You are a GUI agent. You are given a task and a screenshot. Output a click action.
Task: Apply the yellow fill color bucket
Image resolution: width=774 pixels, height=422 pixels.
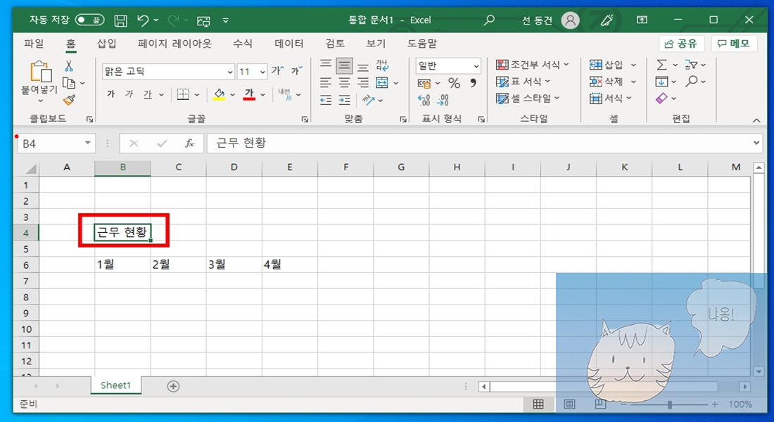219,94
